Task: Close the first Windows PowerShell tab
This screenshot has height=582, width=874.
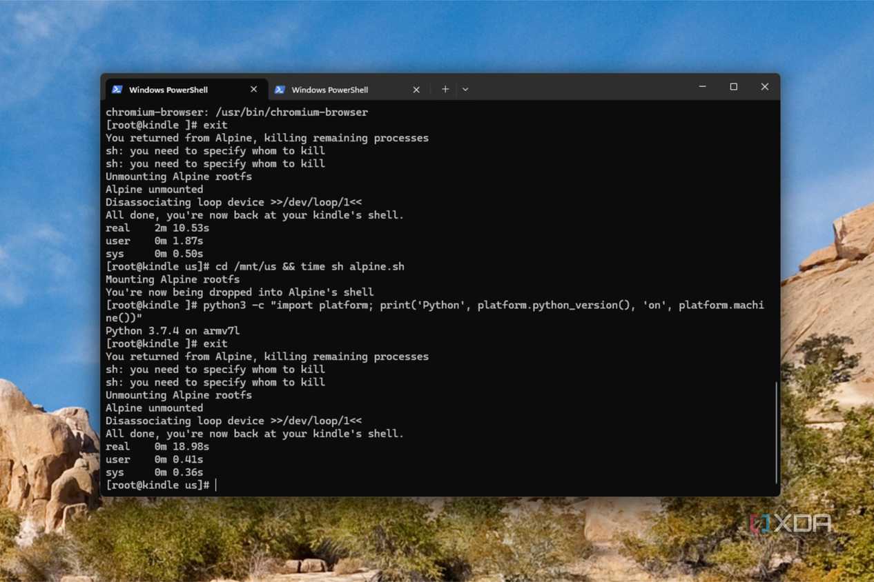Action: click(x=253, y=90)
